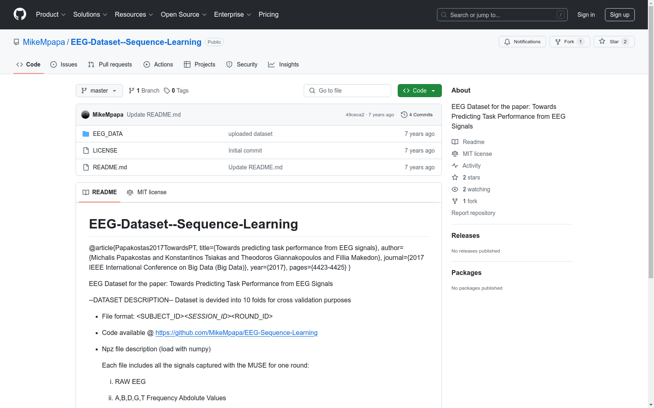The image size is (654, 408).
Task: Click the GitHub logo home icon
Action: tap(20, 14)
